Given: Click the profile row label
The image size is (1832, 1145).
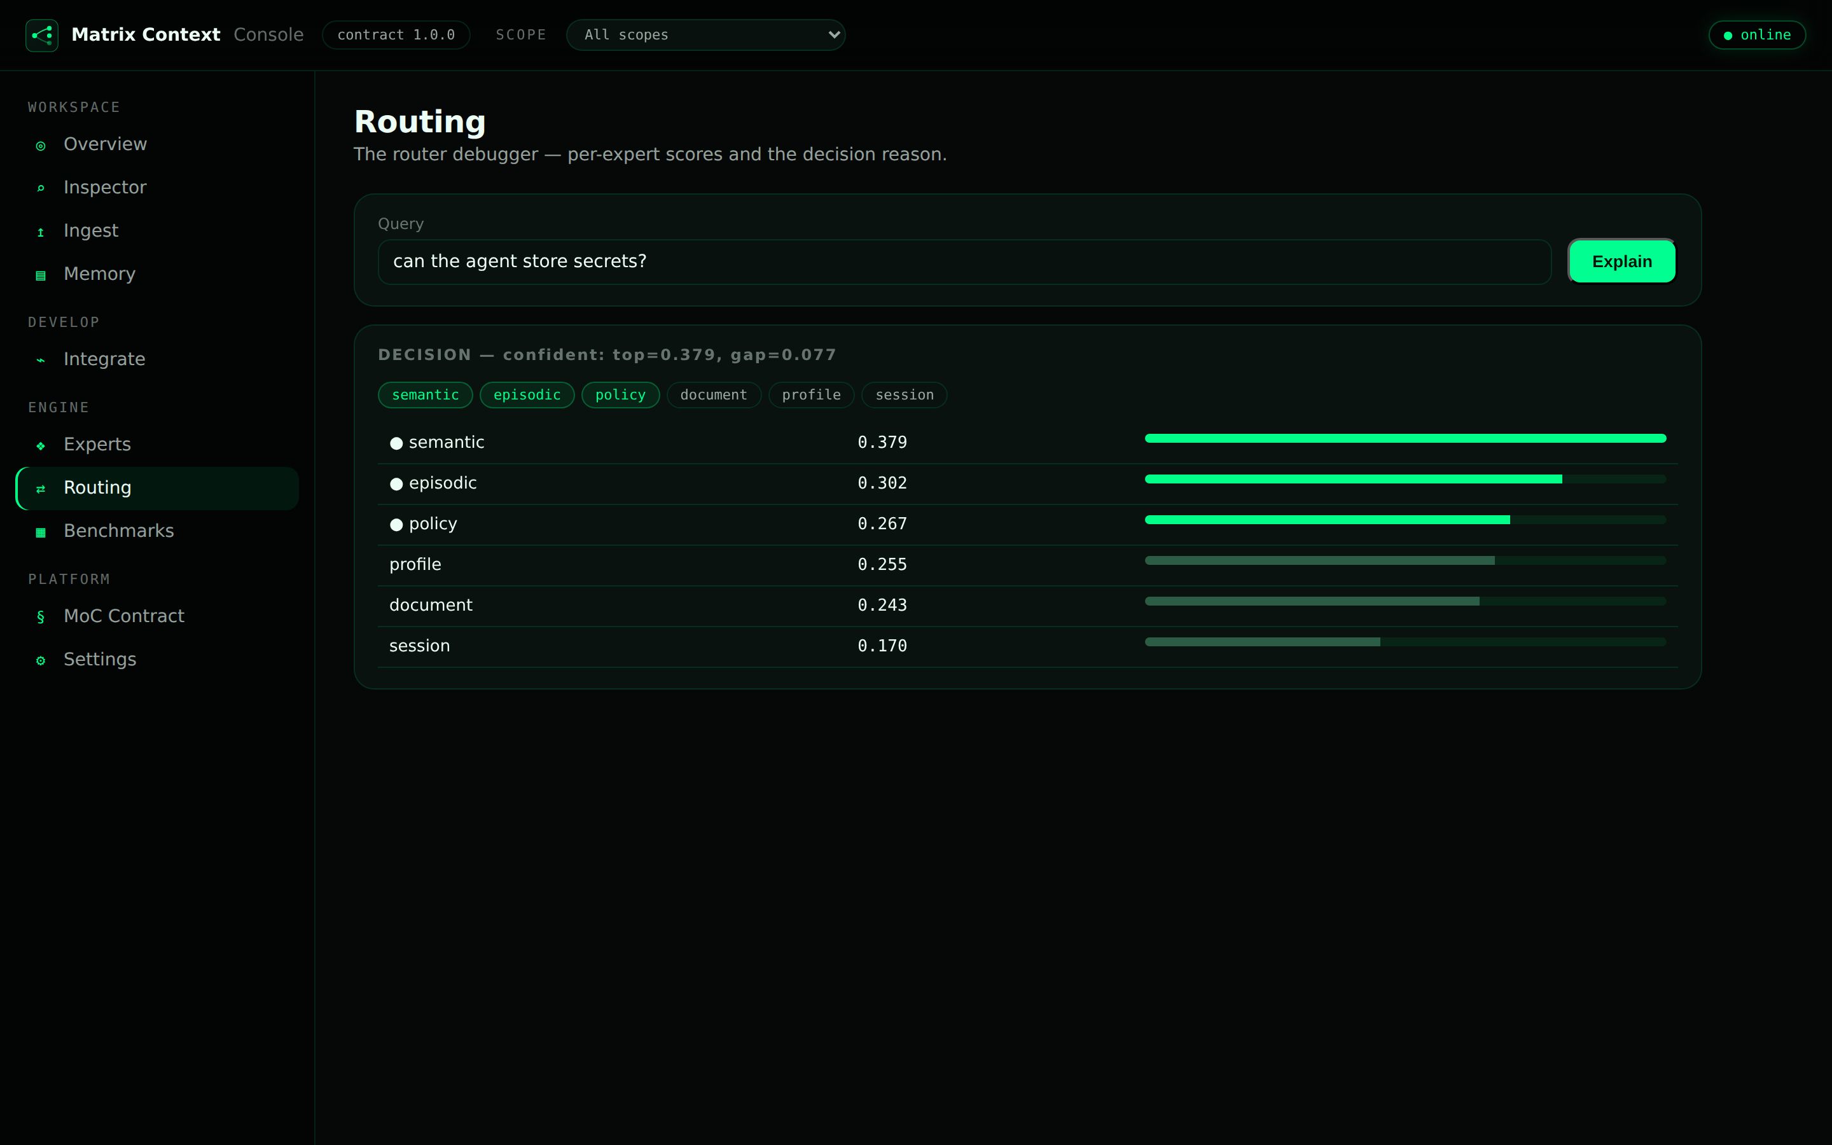Looking at the screenshot, I should [415, 565].
